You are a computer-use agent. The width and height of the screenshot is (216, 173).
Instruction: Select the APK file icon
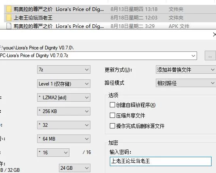pos(9,26)
